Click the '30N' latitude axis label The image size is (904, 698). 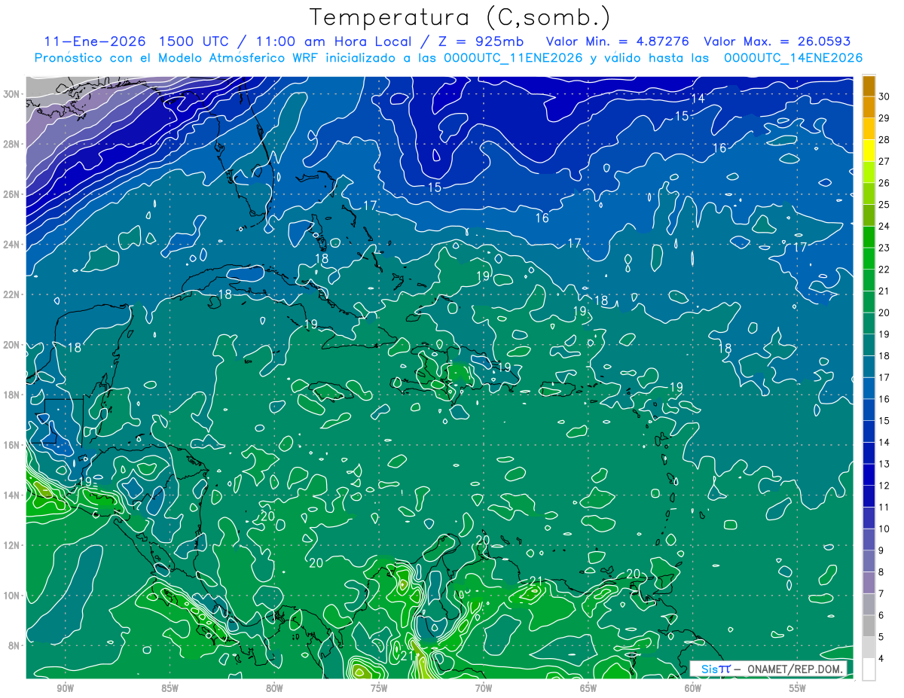click(x=13, y=94)
